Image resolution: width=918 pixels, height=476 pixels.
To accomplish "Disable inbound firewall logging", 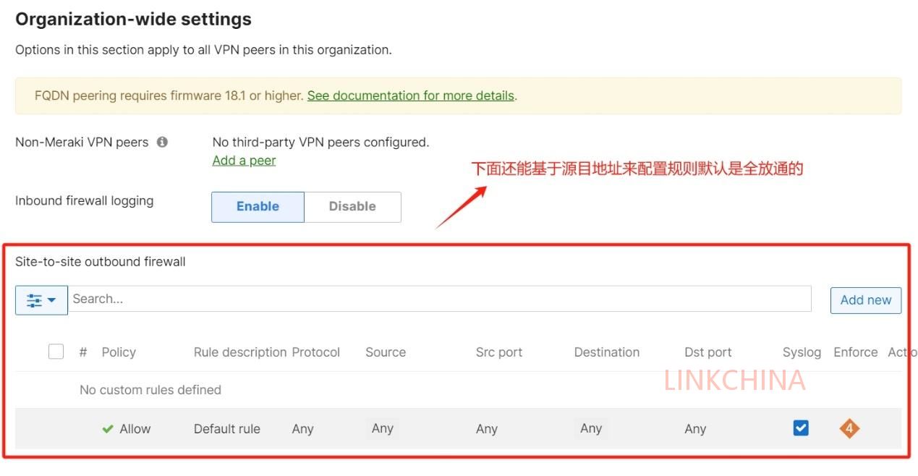I will coord(352,206).
